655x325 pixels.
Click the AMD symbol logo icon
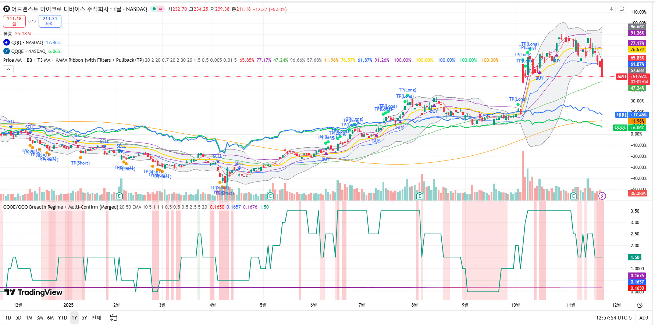pos(6,9)
